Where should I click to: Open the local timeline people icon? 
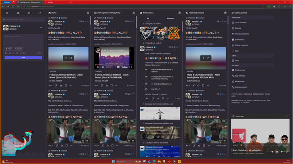[18, 13]
